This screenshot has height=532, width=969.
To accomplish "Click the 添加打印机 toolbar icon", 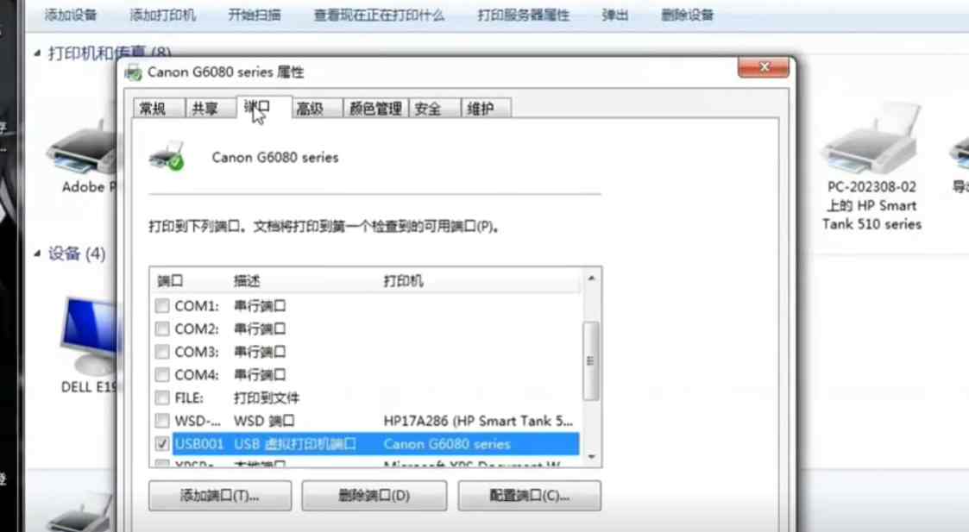I will pos(161,15).
